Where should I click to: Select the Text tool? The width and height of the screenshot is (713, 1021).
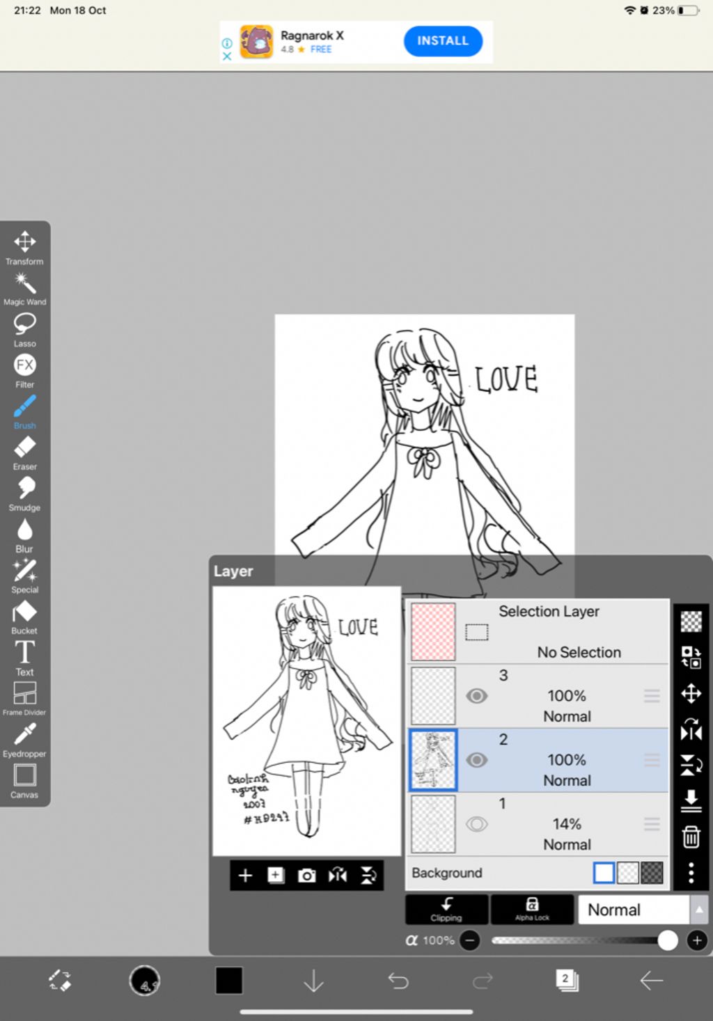click(x=24, y=658)
